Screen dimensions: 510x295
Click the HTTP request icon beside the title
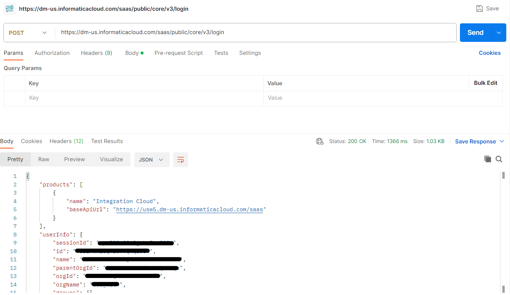tap(10, 9)
